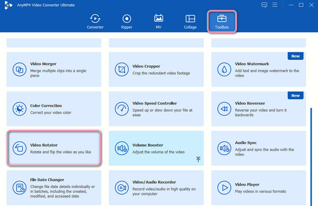Click the Video Speed Controller gauge icon
318x206 pixels.
point(122,109)
